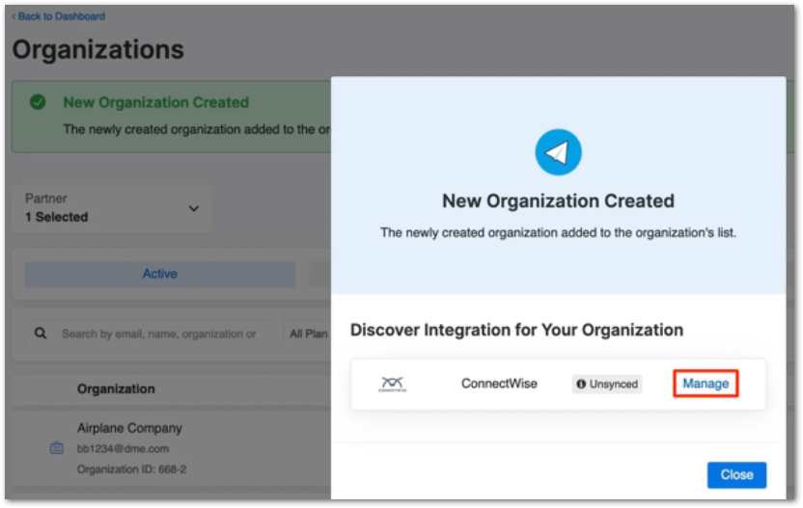The height and width of the screenshot is (508, 803).
Task: Click the info icon in Unsynced badge
Action: (582, 384)
